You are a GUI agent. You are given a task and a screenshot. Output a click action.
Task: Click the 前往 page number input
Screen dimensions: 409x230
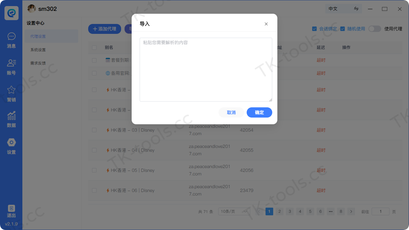pos(381,211)
